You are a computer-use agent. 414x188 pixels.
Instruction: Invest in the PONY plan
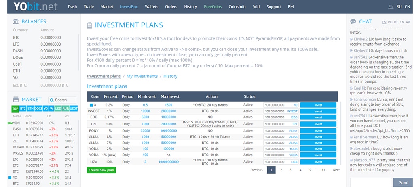click(x=318, y=131)
